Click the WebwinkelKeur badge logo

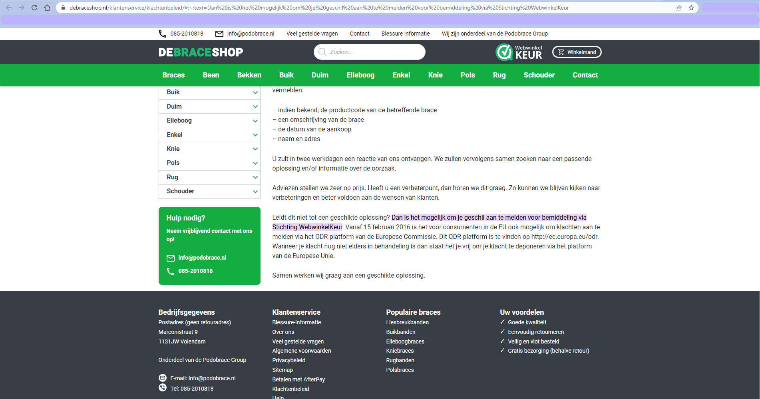[x=519, y=52]
